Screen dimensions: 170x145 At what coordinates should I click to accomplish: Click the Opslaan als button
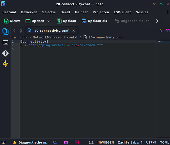[94, 21]
